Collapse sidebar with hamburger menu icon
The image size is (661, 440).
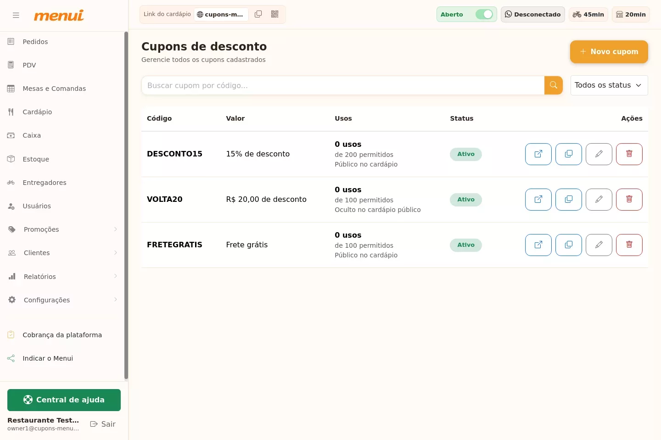pos(16,15)
